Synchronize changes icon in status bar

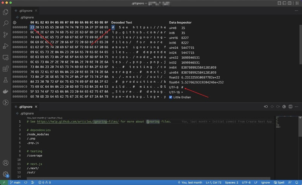coord(26,182)
